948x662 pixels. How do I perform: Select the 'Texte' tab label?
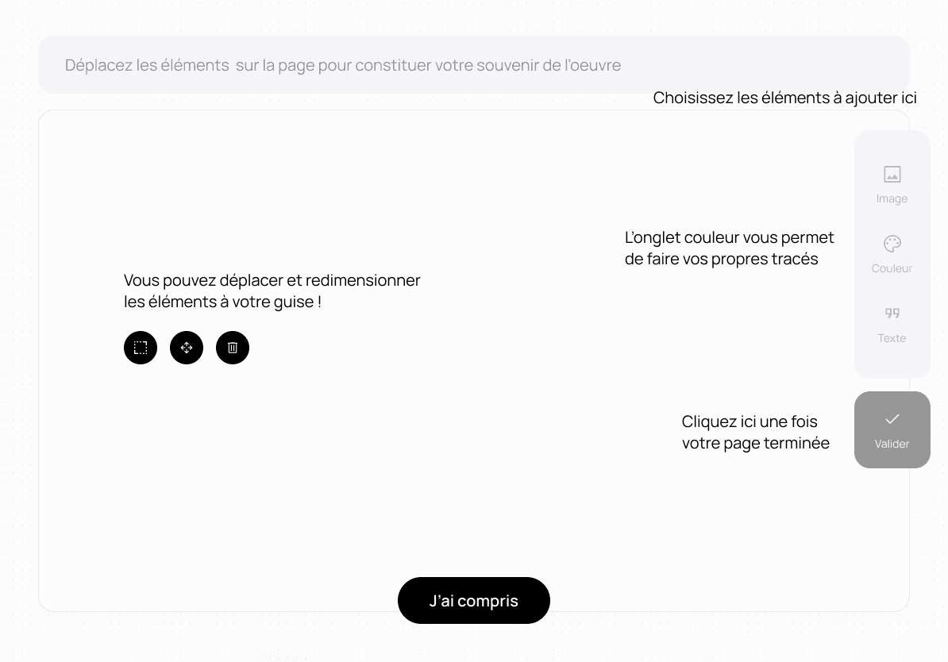click(x=892, y=338)
